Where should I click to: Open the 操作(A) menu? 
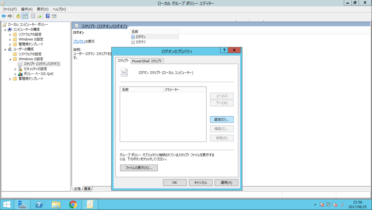click(x=27, y=9)
